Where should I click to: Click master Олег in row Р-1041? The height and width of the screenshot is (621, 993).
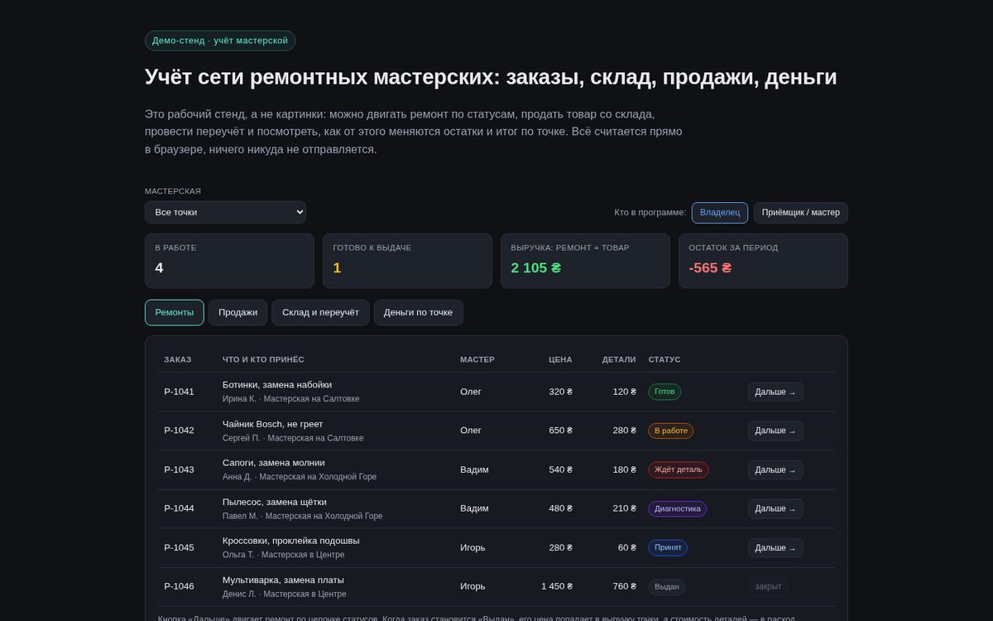(x=471, y=392)
